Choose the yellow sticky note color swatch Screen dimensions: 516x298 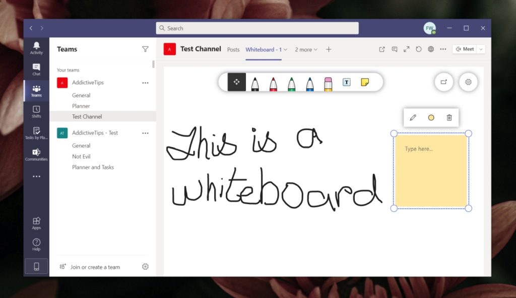(431, 117)
